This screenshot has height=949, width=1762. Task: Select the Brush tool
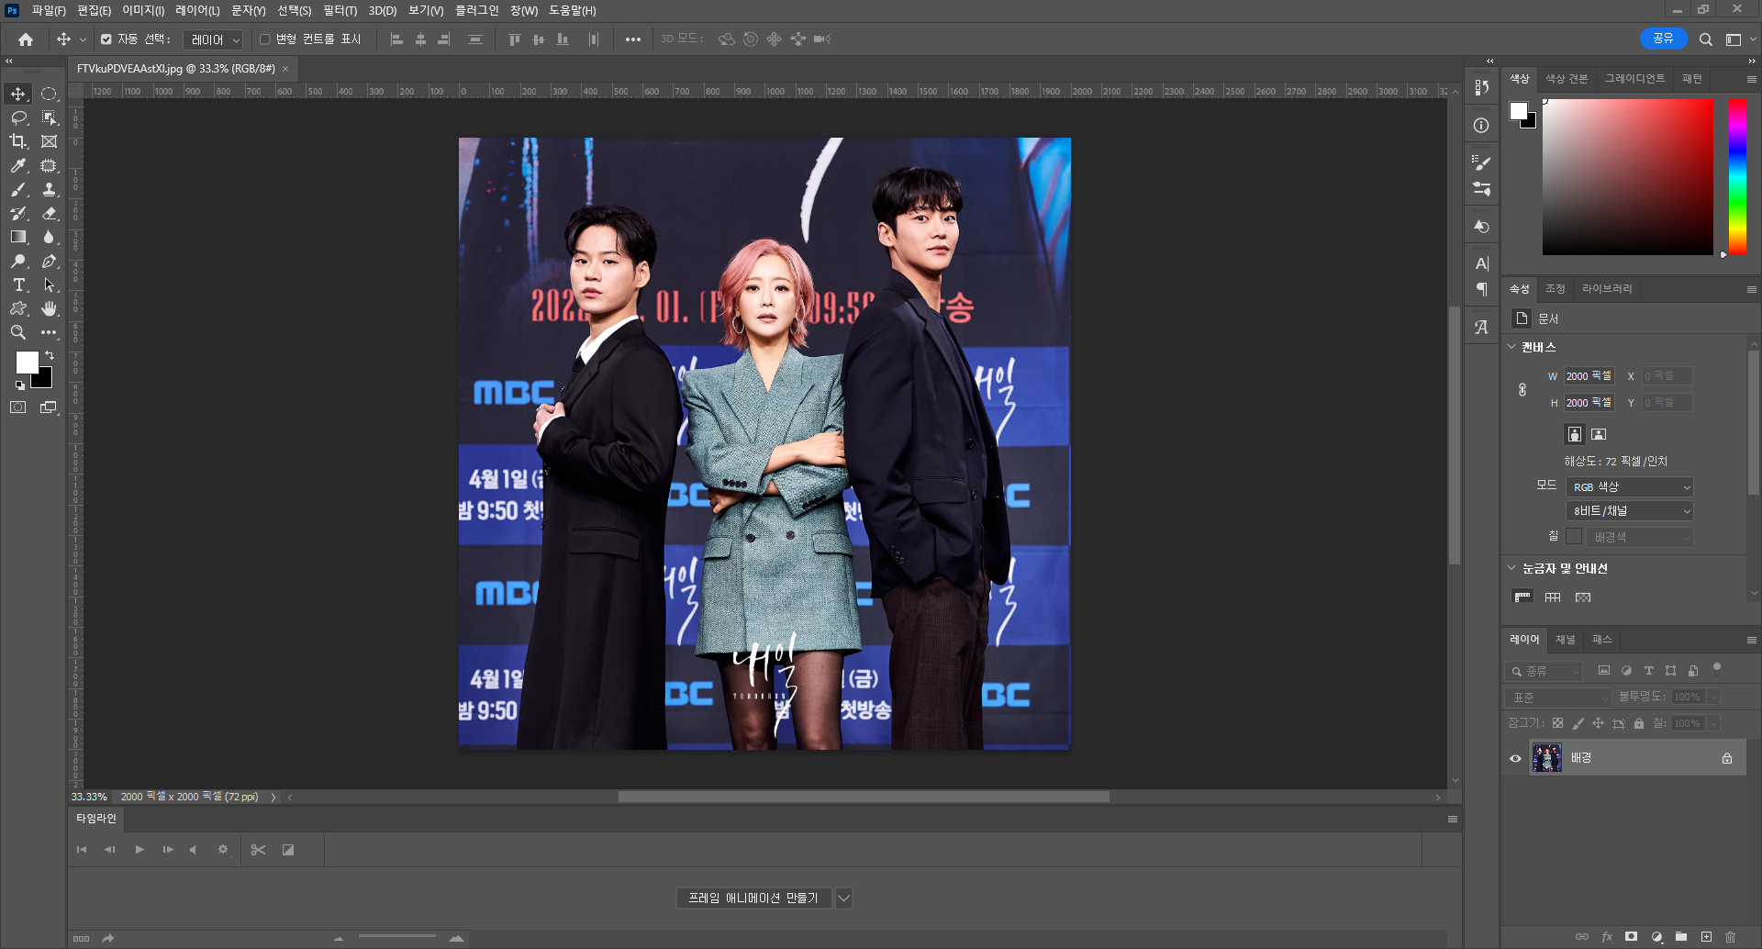[x=18, y=189]
